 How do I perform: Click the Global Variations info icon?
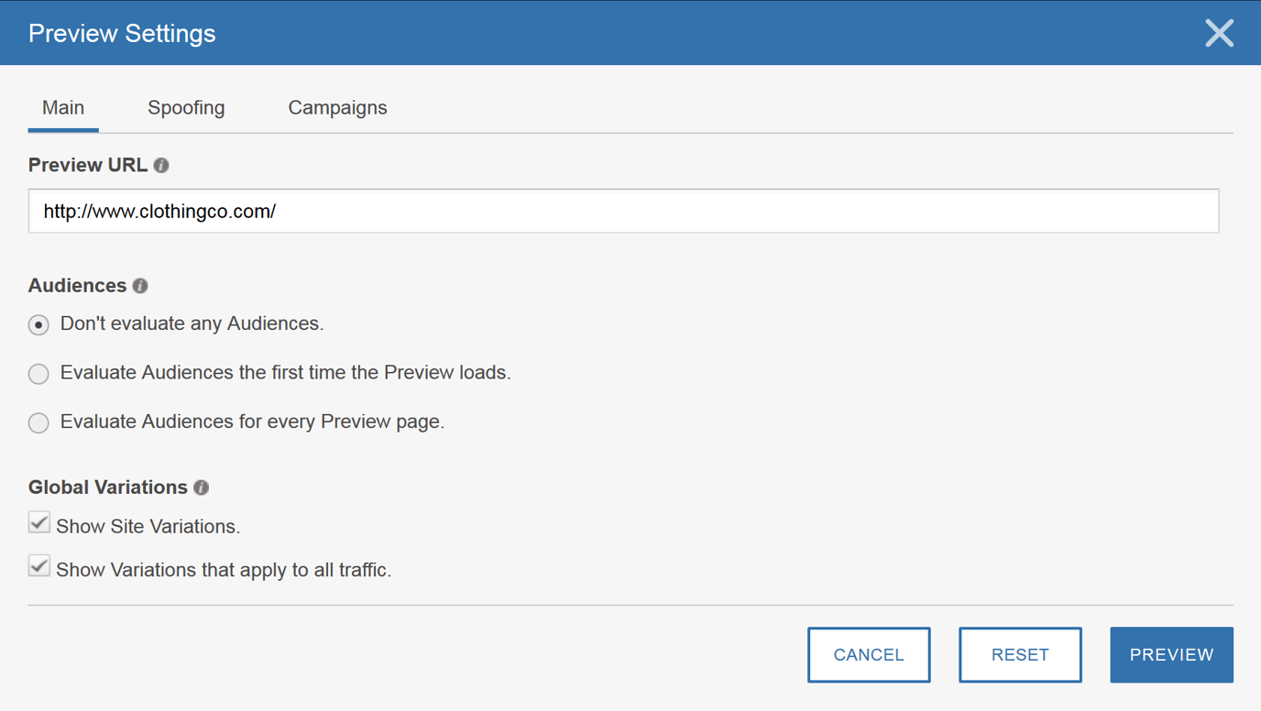pos(200,487)
